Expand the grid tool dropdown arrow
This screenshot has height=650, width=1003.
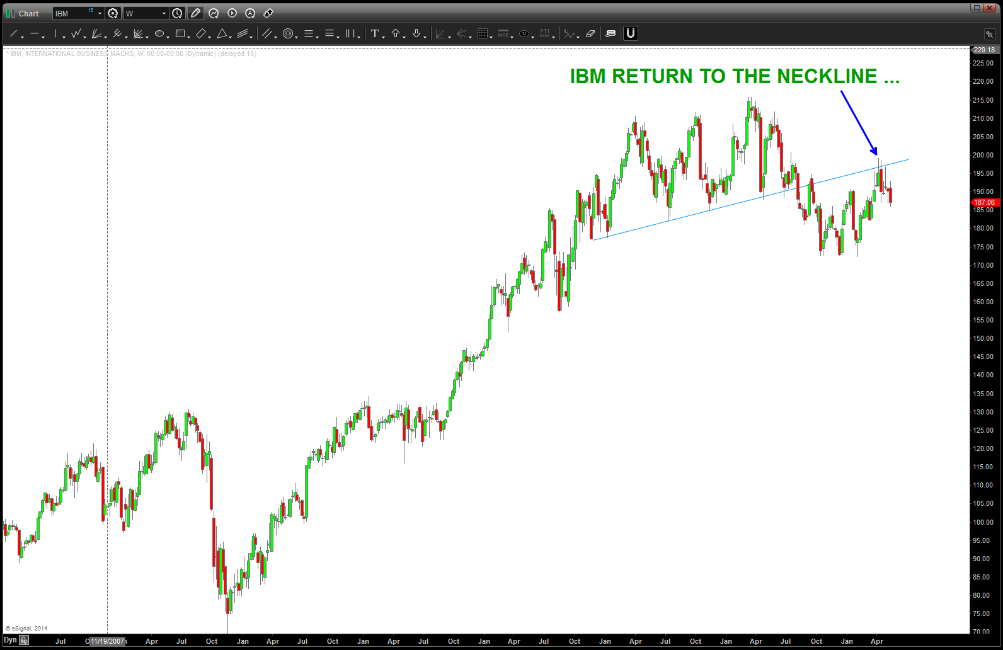[491, 37]
